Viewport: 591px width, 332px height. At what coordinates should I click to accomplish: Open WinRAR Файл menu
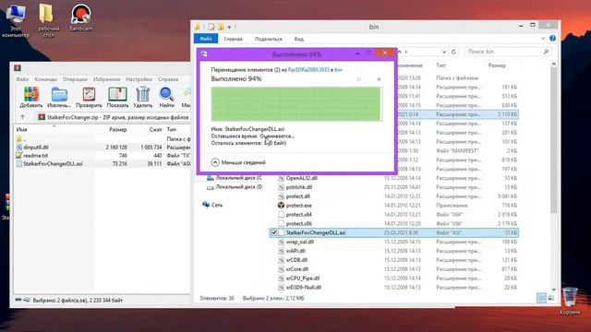(x=22, y=79)
